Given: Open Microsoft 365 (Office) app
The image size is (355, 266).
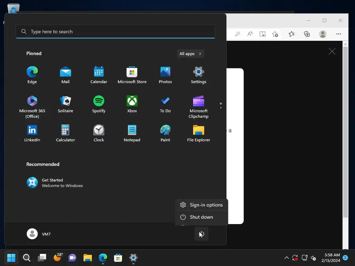Looking at the screenshot, I should (x=32, y=107).
